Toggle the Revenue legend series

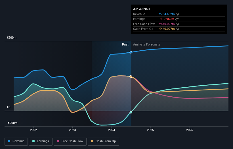[x=16, y=141]
